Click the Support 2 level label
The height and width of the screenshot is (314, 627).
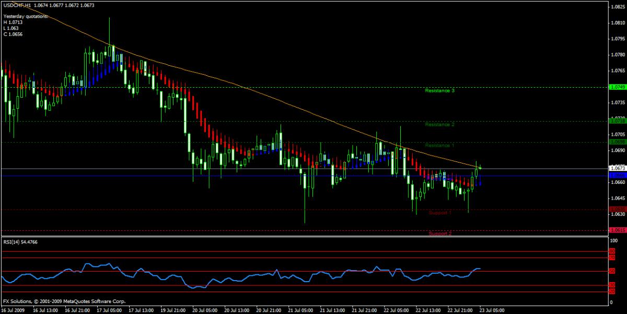click(x=440, y=234)
